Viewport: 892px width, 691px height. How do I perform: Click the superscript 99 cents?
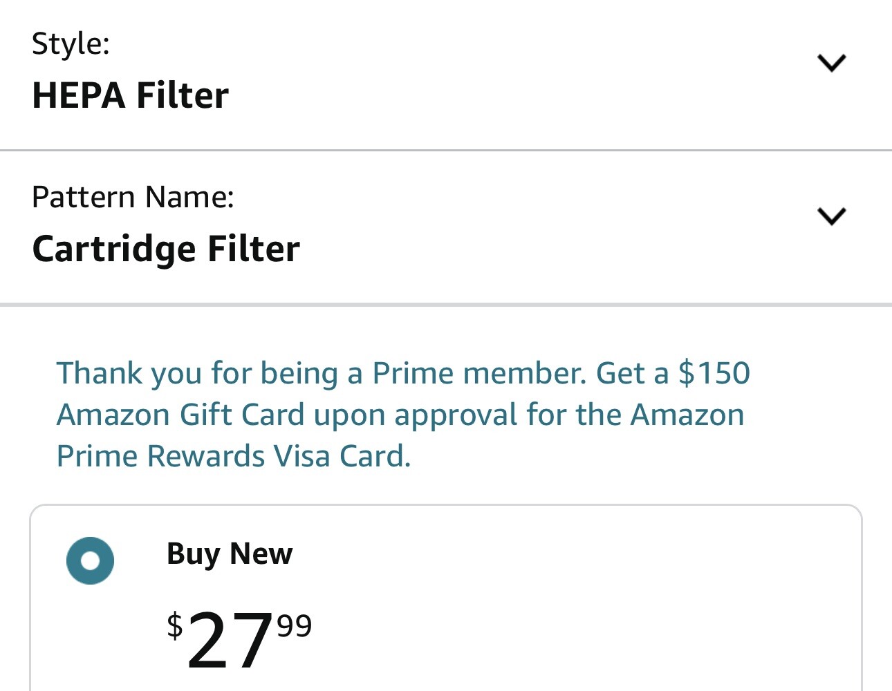point(295,626)
